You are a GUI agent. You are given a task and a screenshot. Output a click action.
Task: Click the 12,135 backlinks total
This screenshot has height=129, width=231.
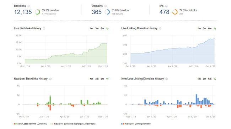(x=23, y=12)
